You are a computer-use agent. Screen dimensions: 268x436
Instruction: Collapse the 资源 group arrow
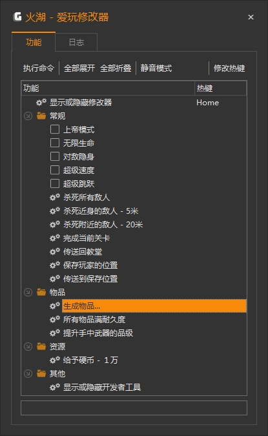(x=28, y=346)
